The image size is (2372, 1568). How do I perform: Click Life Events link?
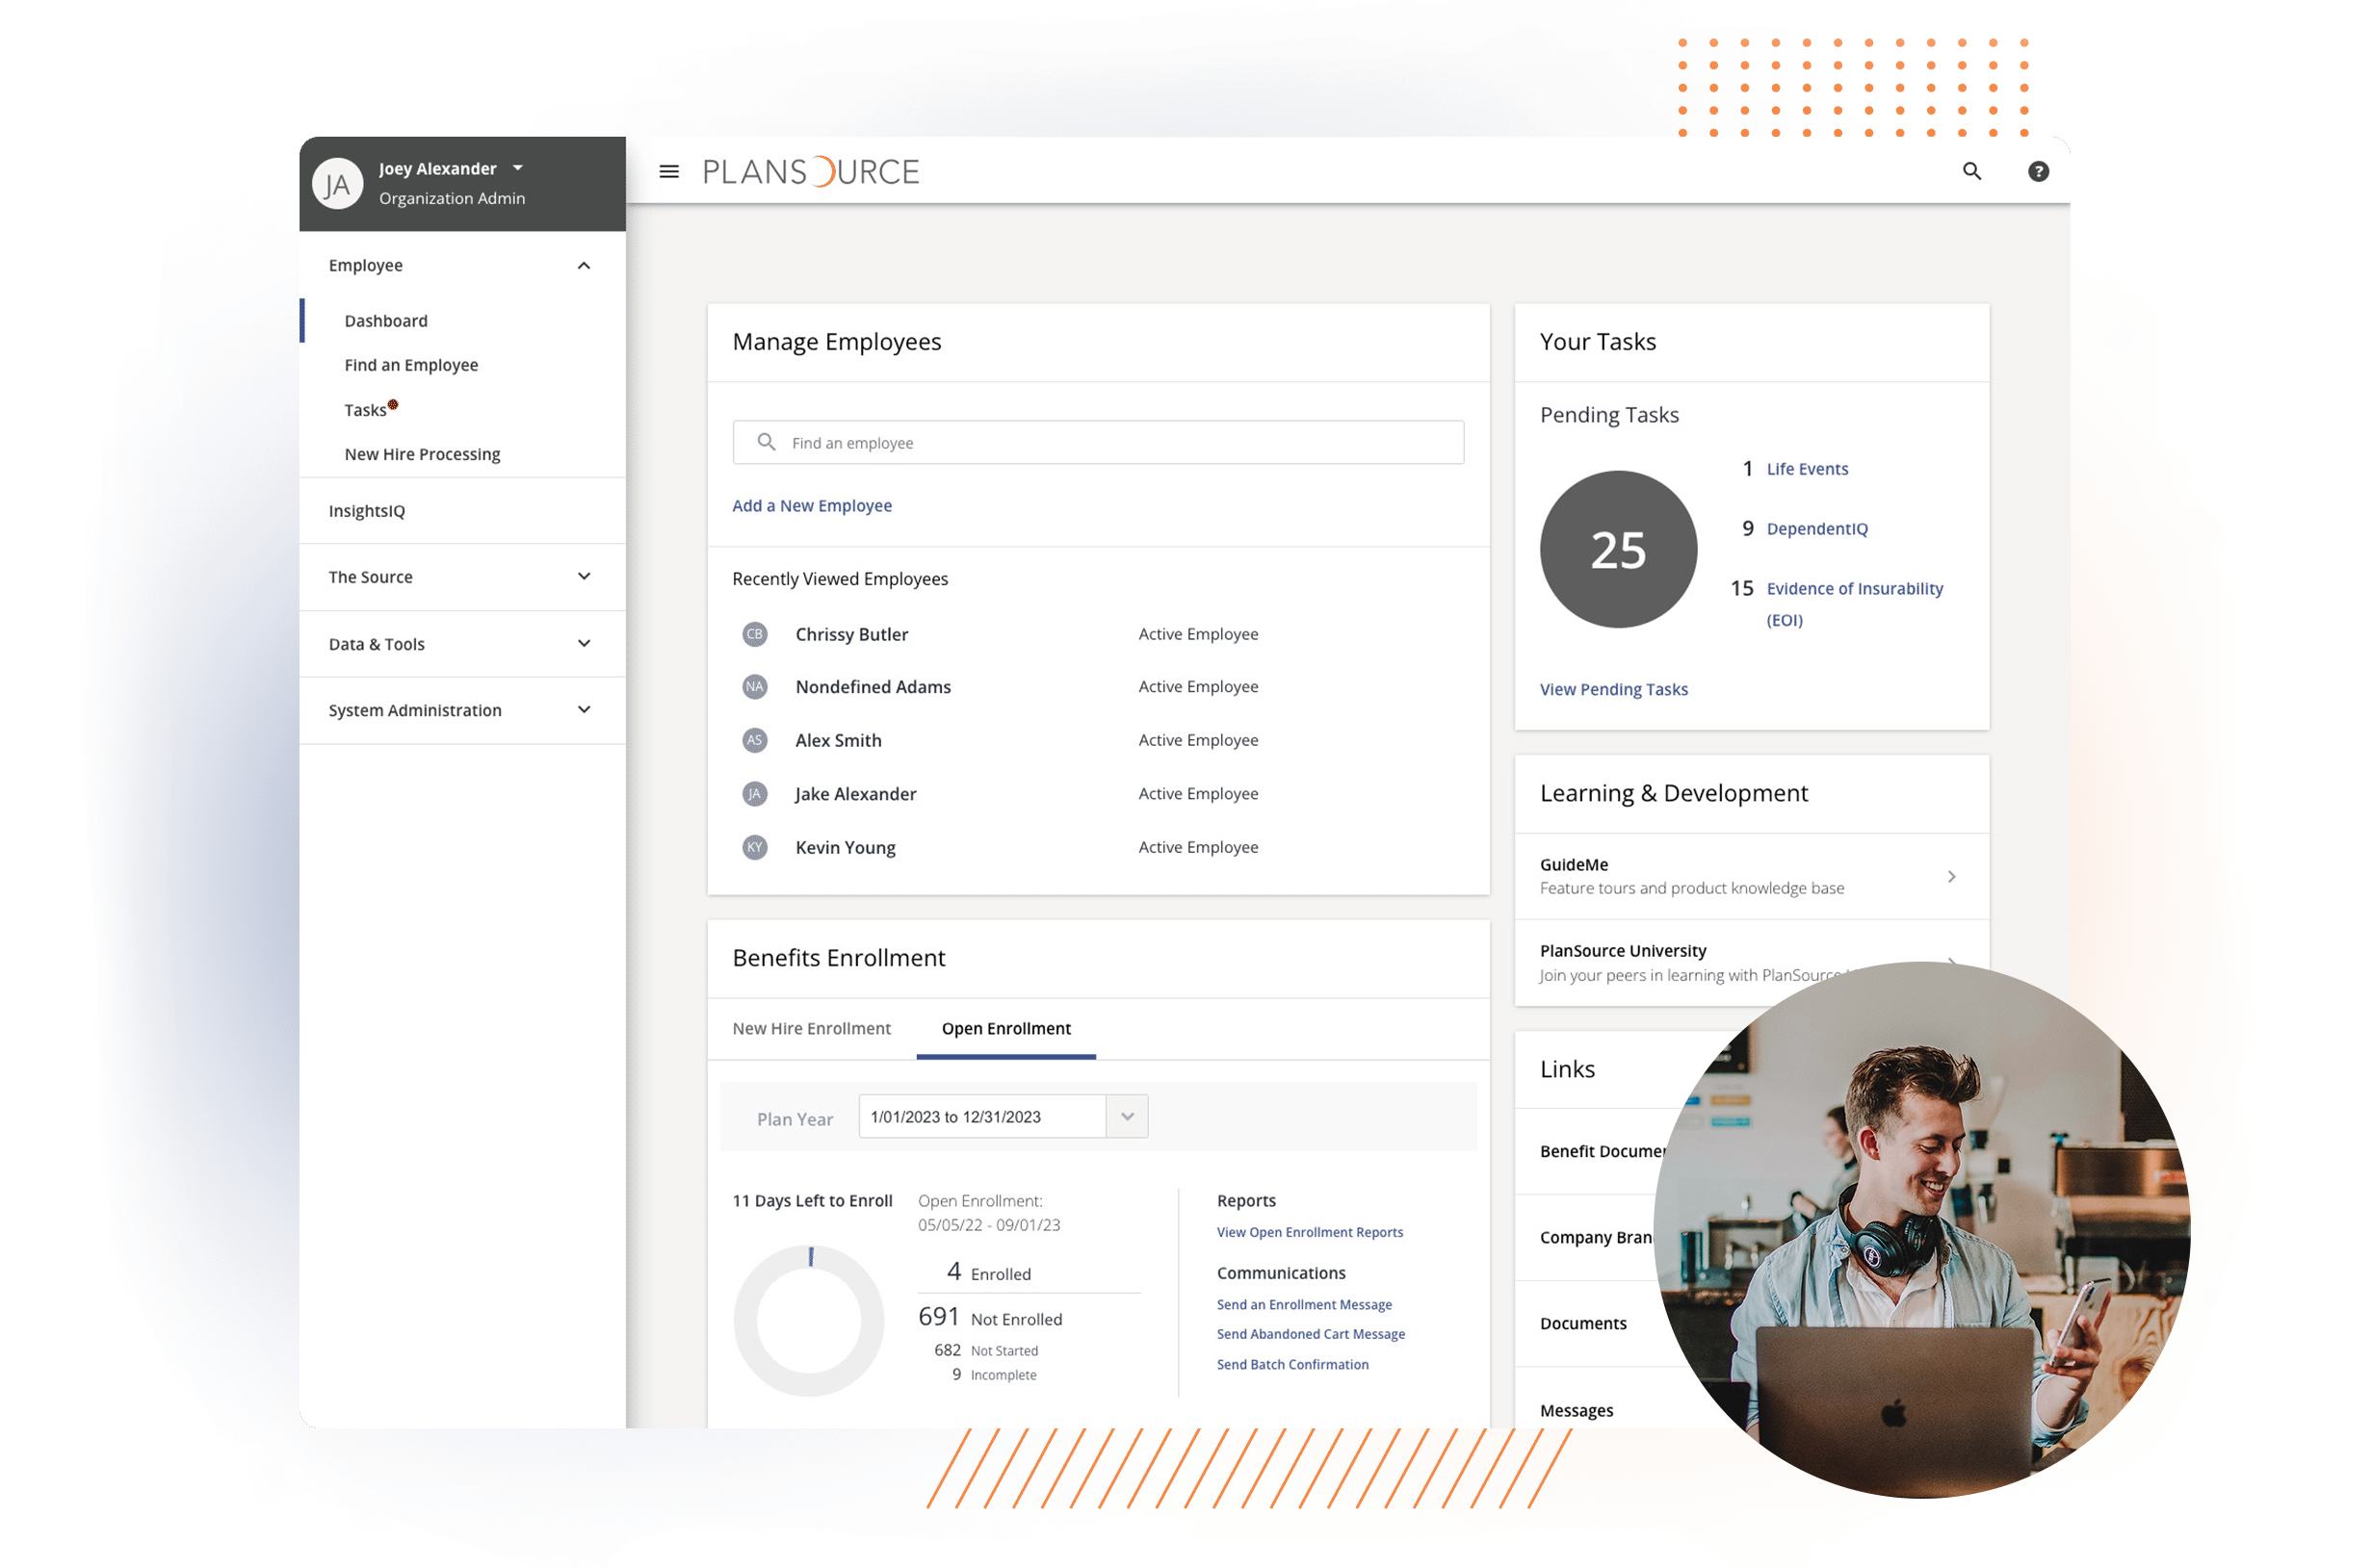1807,469
